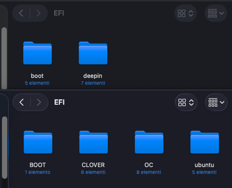The height and width of the screenshot is (188, 232).
Task: Click '8 elementi' under CLOVER
Action: point(93,172)
